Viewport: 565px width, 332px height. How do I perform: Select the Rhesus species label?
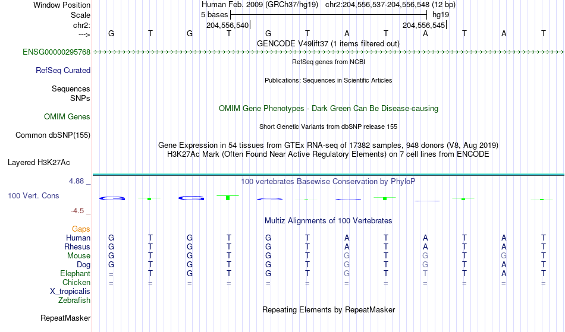click(x=77, y=247)
